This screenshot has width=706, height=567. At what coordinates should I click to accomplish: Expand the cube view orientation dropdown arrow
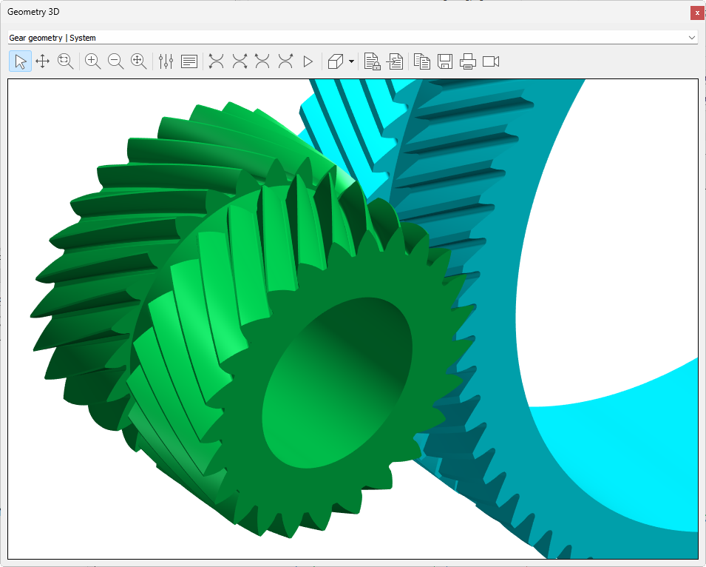pyautogui.click(x=351, y=61)
